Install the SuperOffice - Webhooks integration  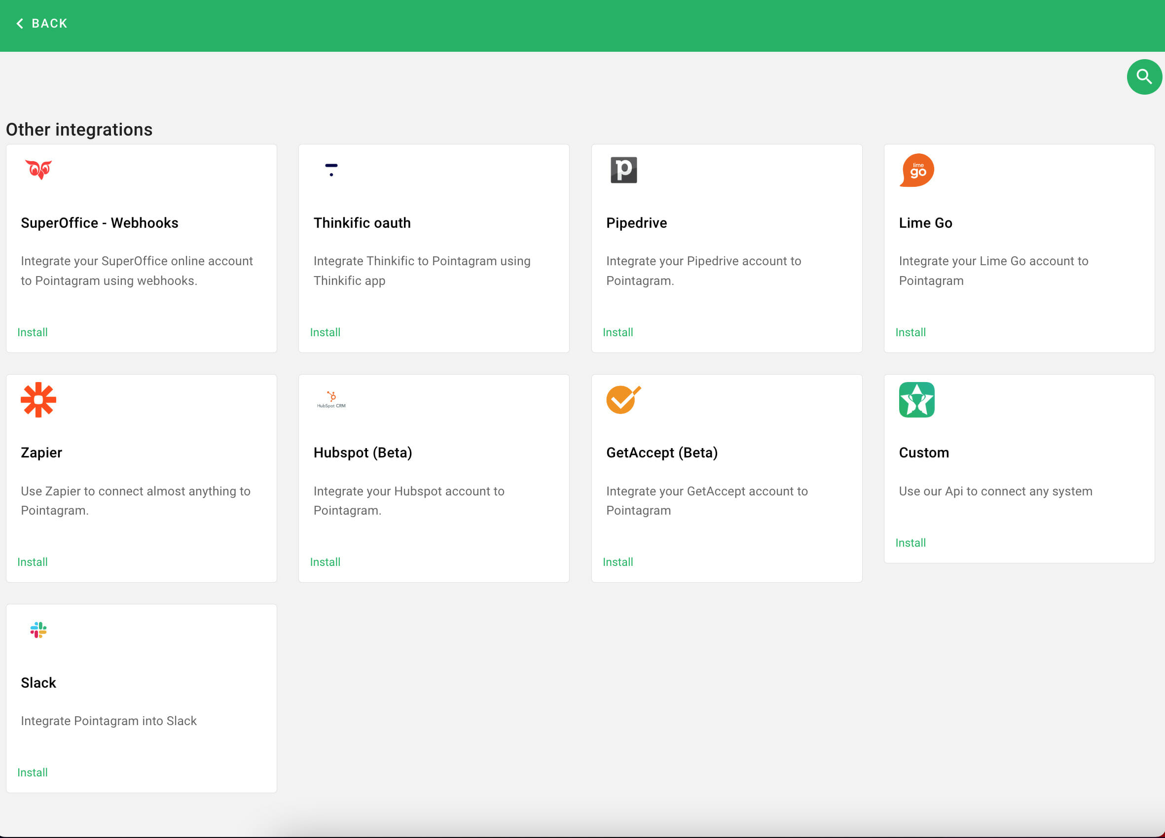coord(32,332)
